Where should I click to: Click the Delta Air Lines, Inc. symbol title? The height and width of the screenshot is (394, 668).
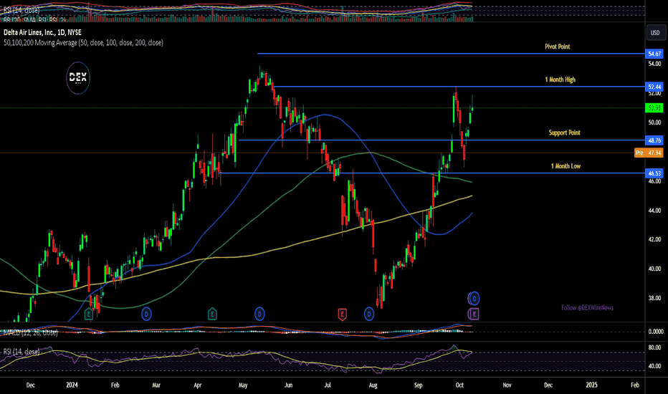coord(42,32)
